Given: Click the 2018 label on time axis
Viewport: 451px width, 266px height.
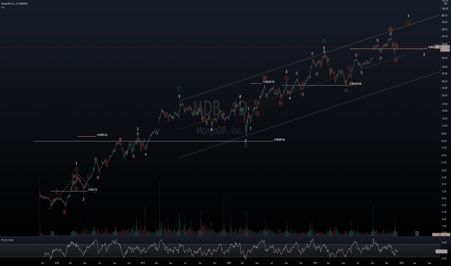Looking at the screenshot, I should (x=57, y=263).
